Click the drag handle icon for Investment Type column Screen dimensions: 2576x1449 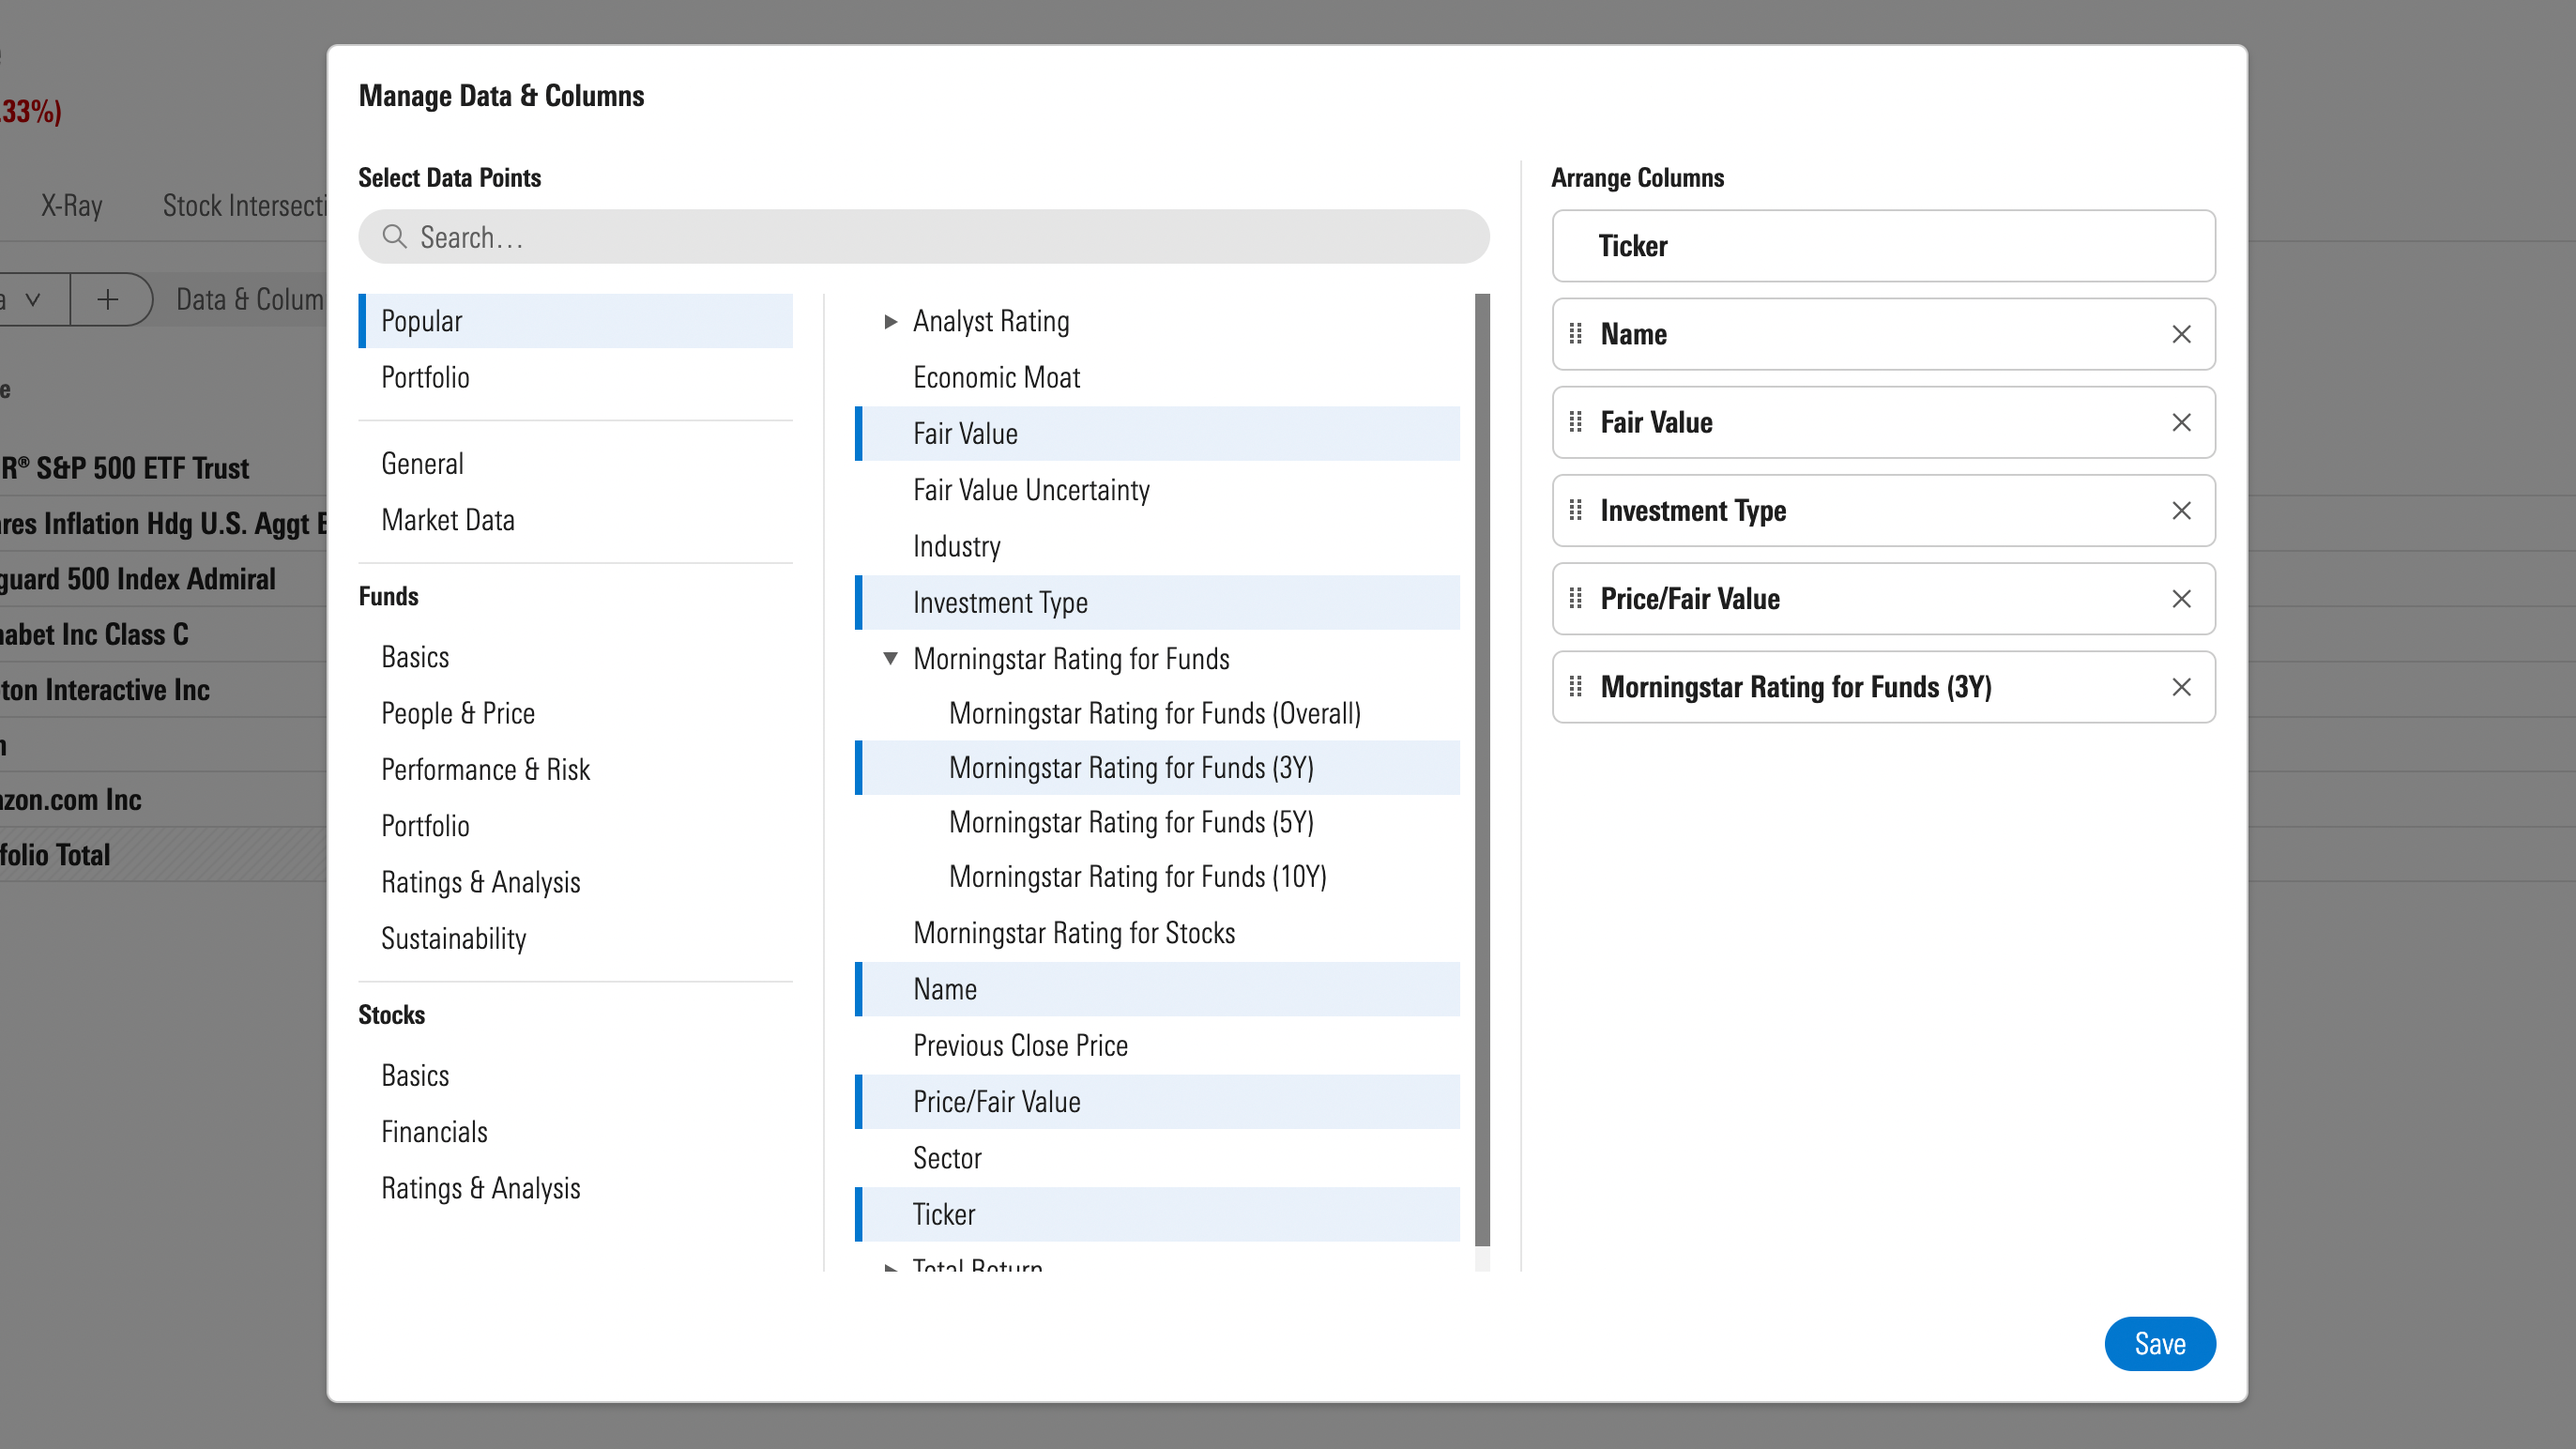point(1577,510)
